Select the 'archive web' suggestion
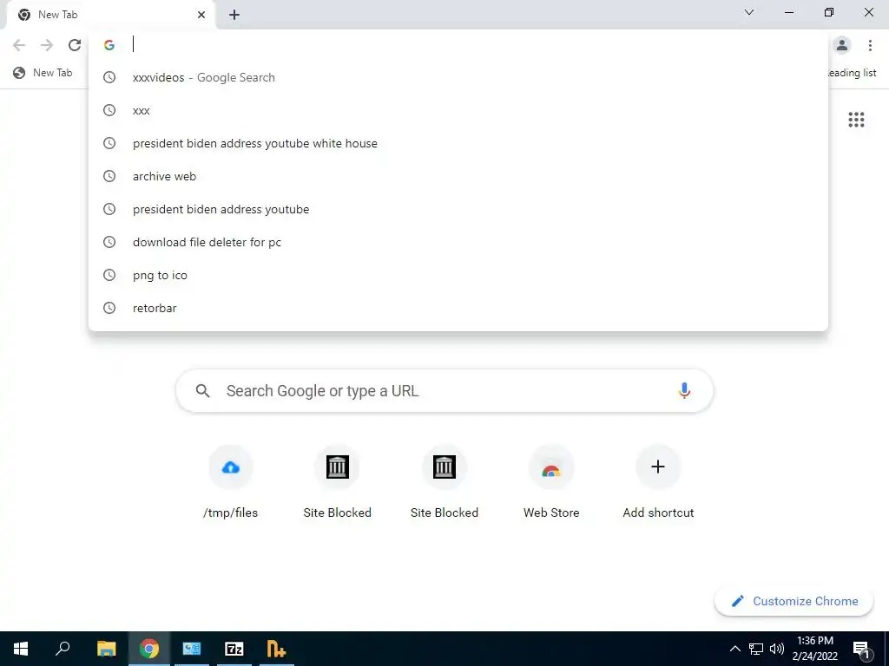This screenshot has width=889, height=666. [458, 176]
